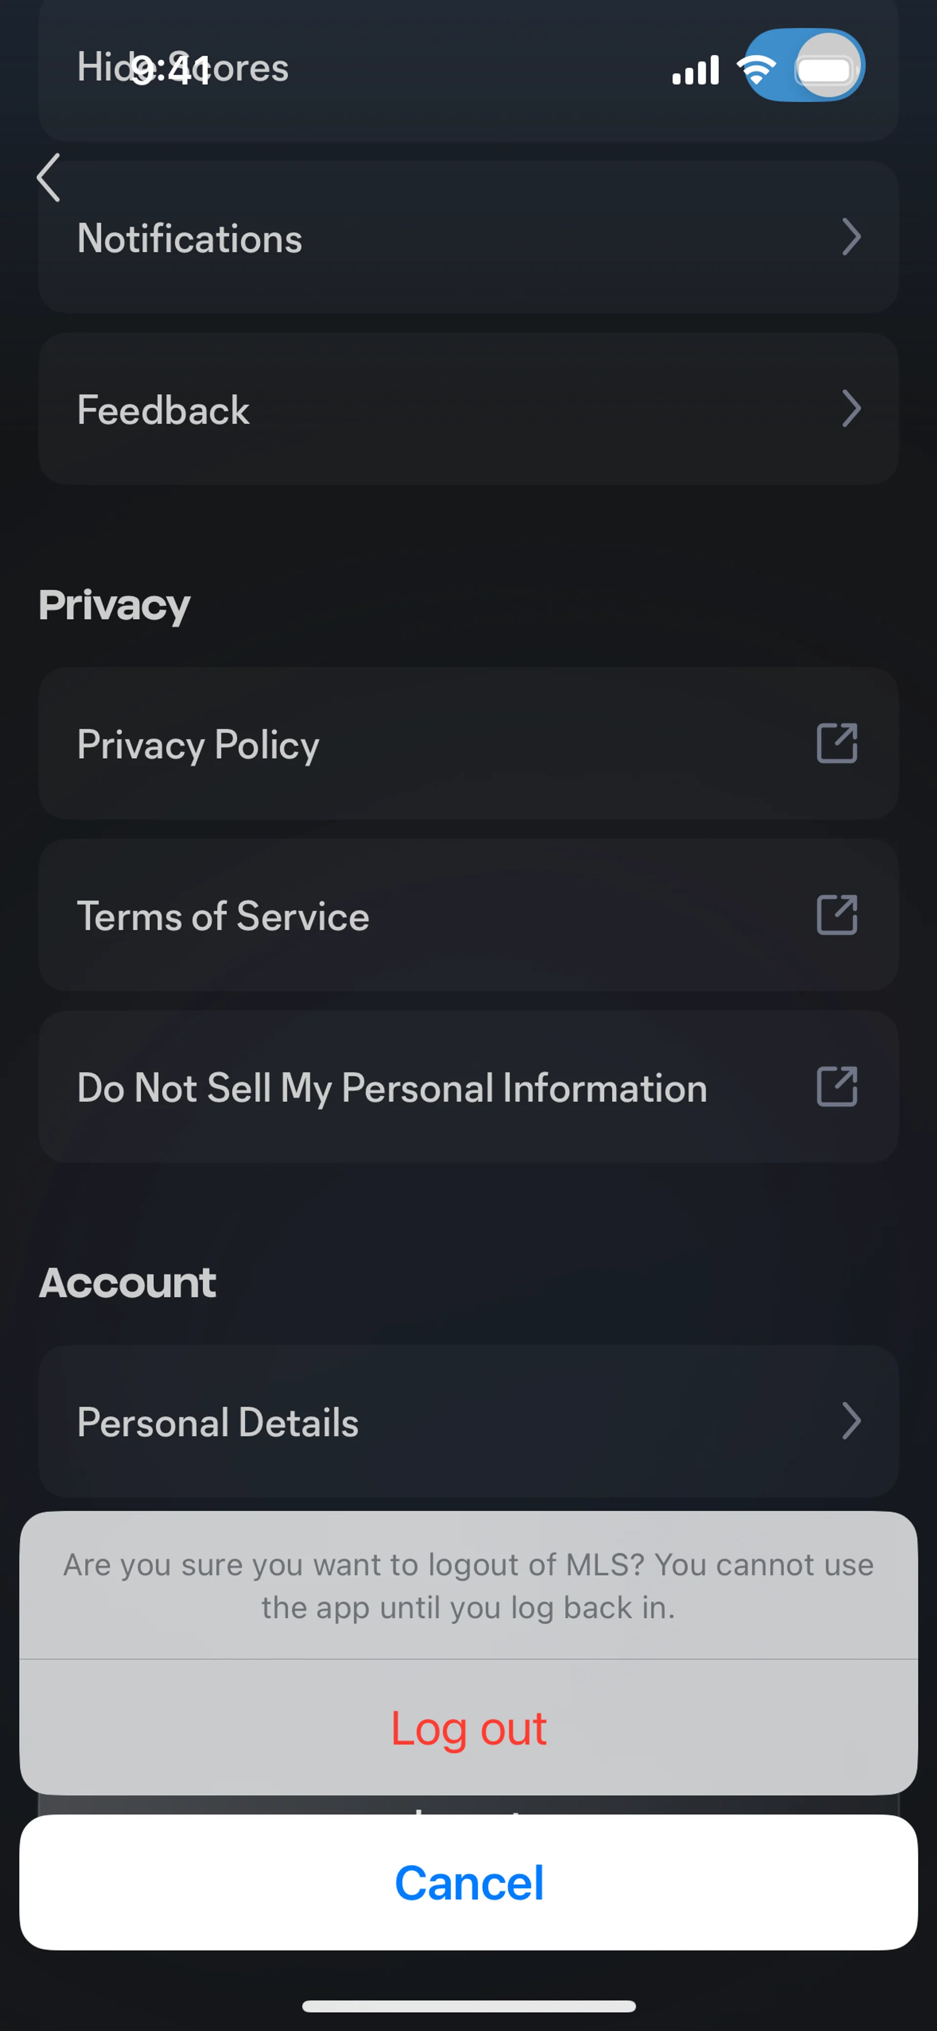This screenshot has height=2031, width=937.
Task: Tap the back arrow icon
Action: pos(49,178)
